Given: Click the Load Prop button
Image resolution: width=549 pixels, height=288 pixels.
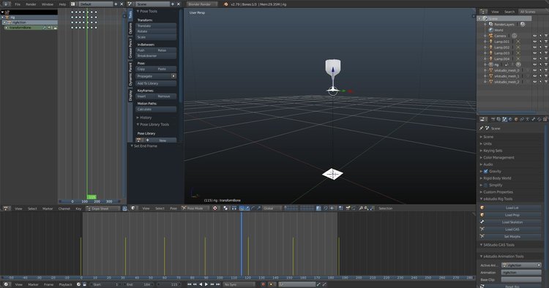Looking at the screenshot, I should pos(512,215).
